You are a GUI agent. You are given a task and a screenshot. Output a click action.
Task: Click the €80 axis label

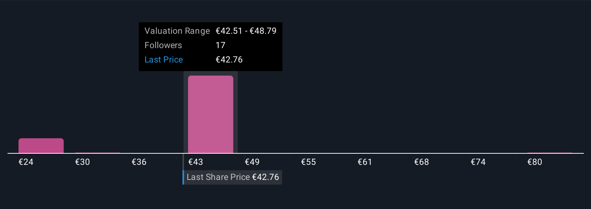(x=535, y=162)
